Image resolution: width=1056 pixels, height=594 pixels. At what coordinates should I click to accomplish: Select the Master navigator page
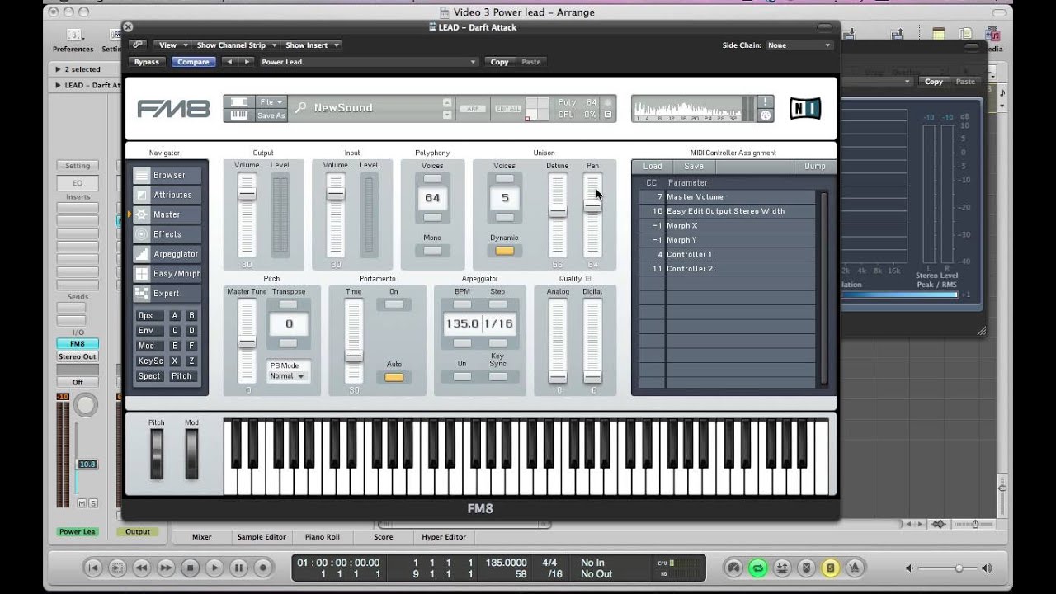[x=167, y=214]
